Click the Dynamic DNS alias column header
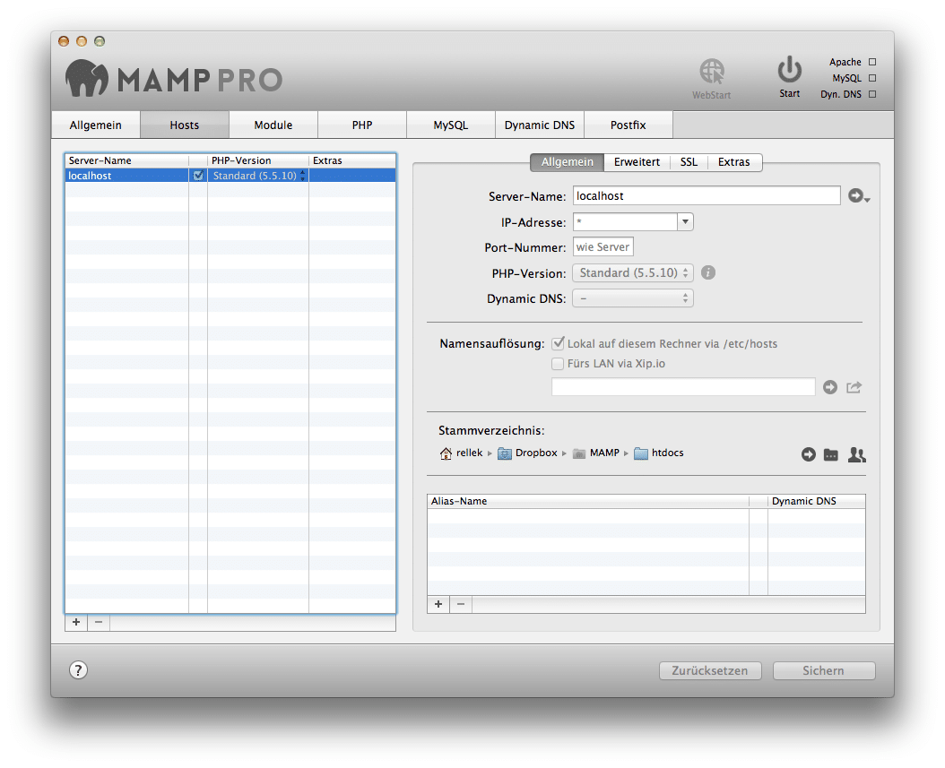This screenshot has height=768, width=945. 817,501
